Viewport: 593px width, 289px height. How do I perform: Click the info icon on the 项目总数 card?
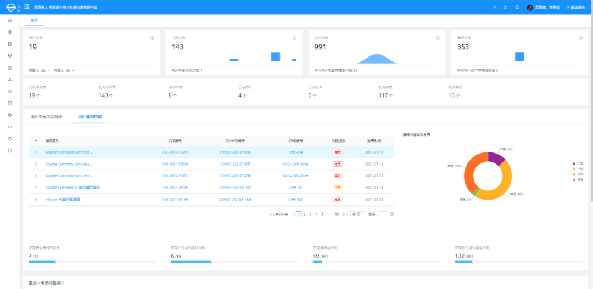coord(152,38)
